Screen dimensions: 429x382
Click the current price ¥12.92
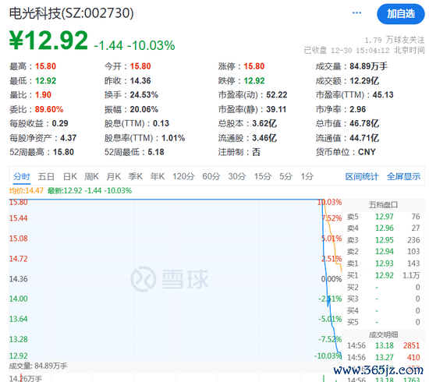tap(48, 41)
